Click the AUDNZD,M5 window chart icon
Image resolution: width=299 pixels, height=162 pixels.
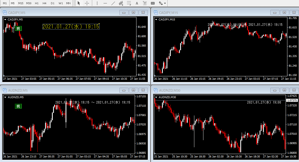[x=5, y=90]
